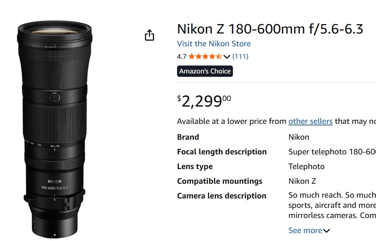Screen dimensions: 376x241
Task: Click the Lens type label
Action: 195,166
